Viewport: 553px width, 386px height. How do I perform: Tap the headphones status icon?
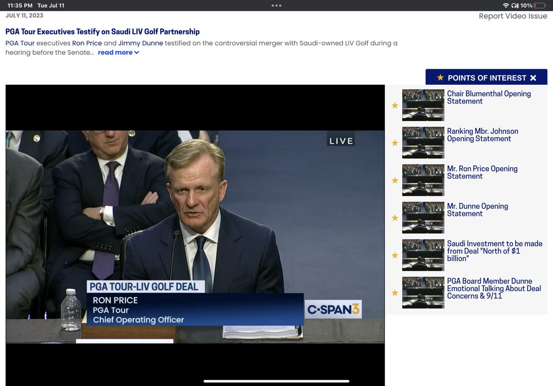click(x=515, y=6)
